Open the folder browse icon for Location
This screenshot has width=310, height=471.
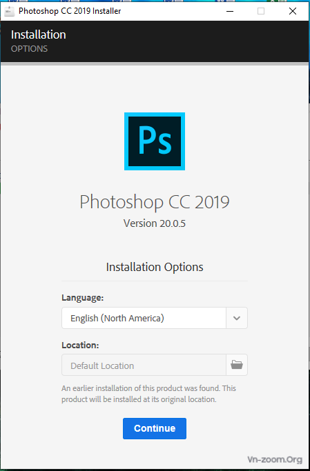237,365
